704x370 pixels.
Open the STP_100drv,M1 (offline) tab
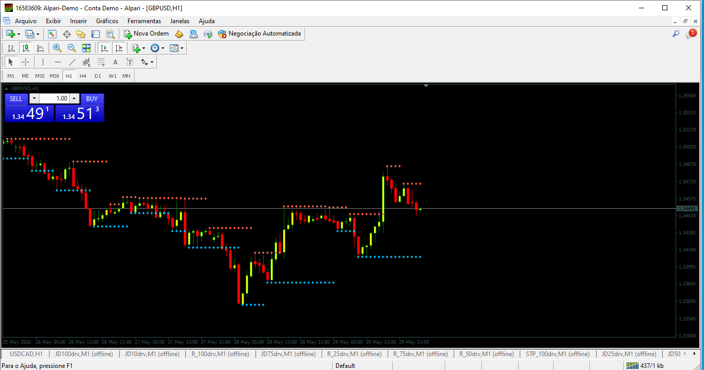[x=558, y=354]
